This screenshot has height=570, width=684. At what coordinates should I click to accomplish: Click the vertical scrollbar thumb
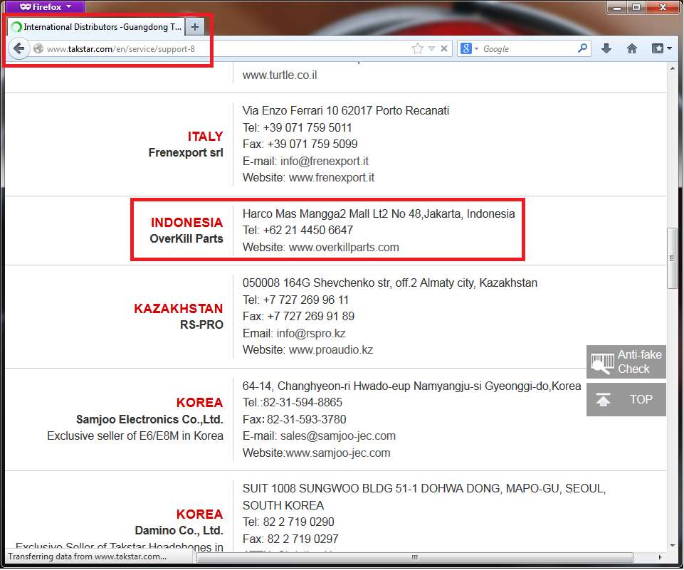point(672,258)
